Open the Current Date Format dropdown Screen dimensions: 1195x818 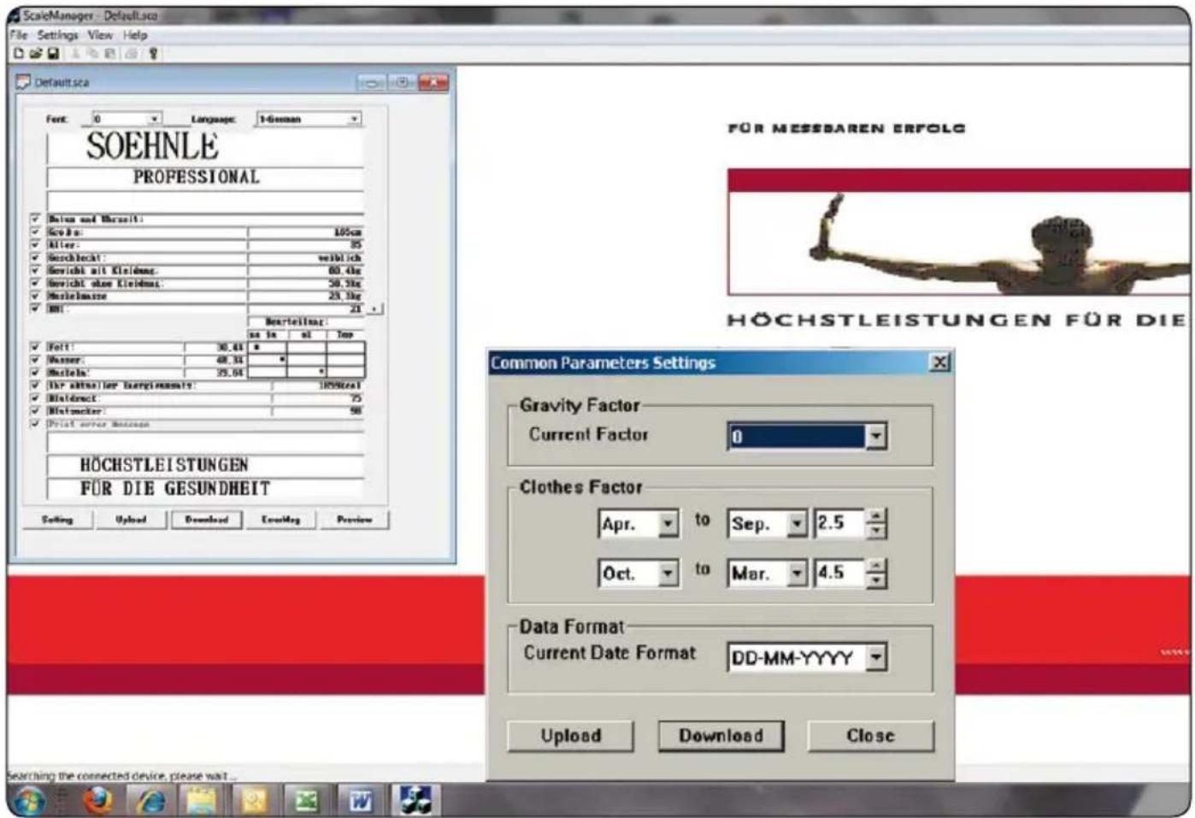876,656
